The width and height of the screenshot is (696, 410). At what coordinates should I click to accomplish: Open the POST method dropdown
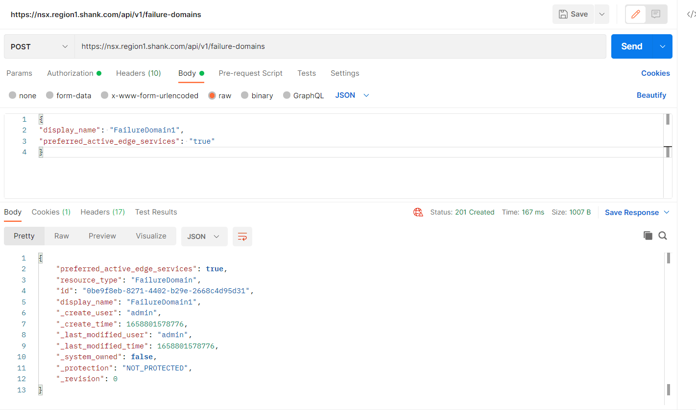[39, 46]
